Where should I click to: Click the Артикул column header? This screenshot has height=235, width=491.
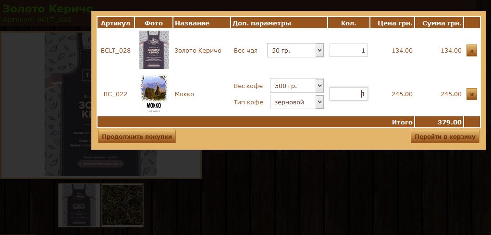tap(115, 23)
